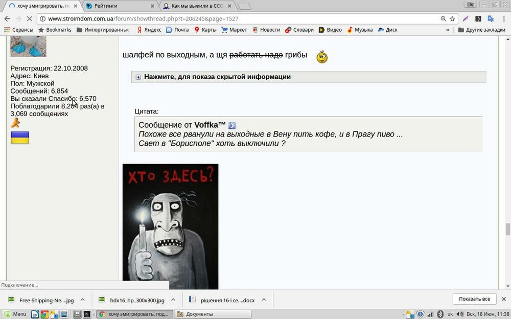Open the Видео bookmark
This screenshot has height=319, width=511.
(x=330, y=30)
